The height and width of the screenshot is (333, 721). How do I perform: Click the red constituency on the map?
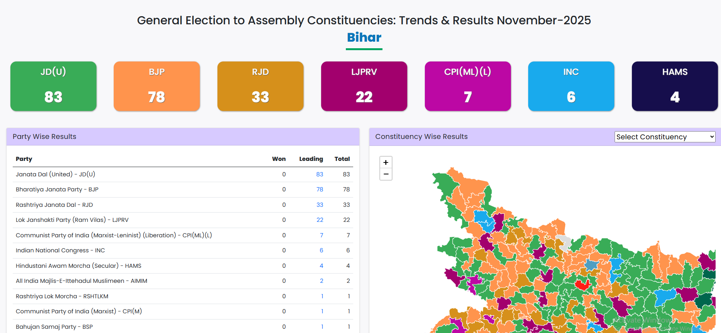tap(582, 285)
